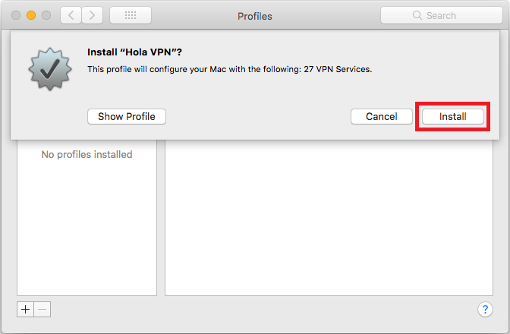Click the verified checkmark badge icon
The image size is (510, 334).
point(50,68)
